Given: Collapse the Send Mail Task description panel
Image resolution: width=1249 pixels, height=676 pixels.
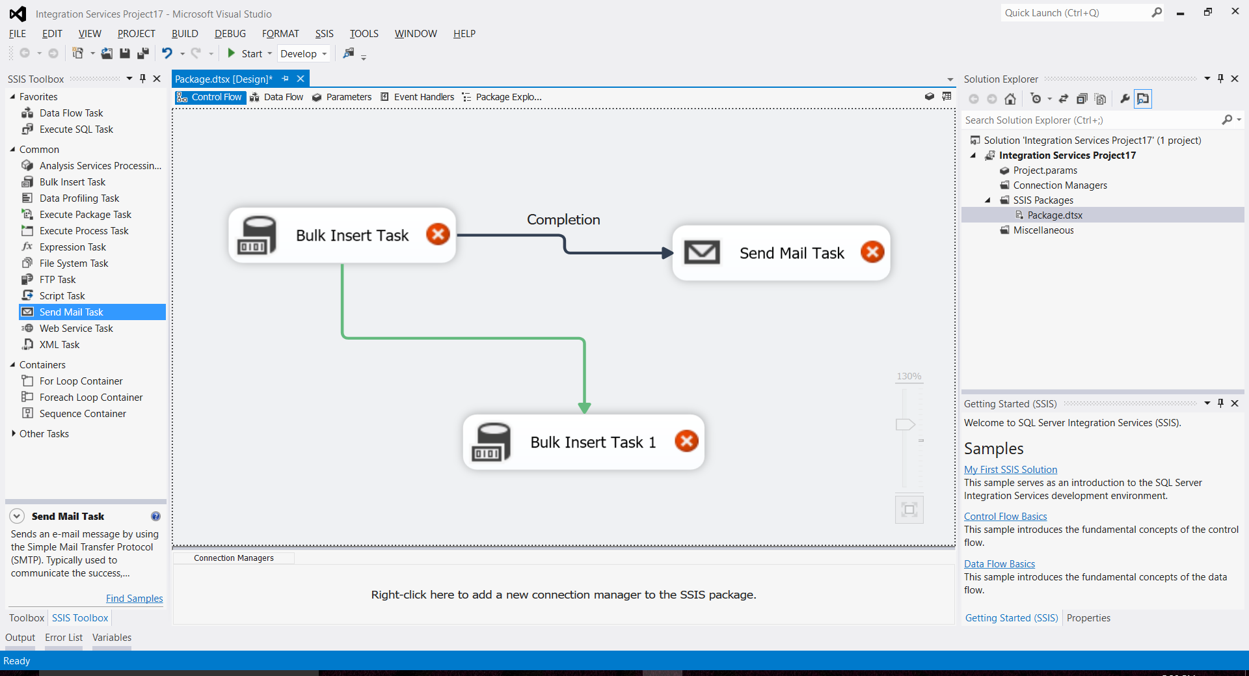Looking at the screenshot, I should point(17,516).
